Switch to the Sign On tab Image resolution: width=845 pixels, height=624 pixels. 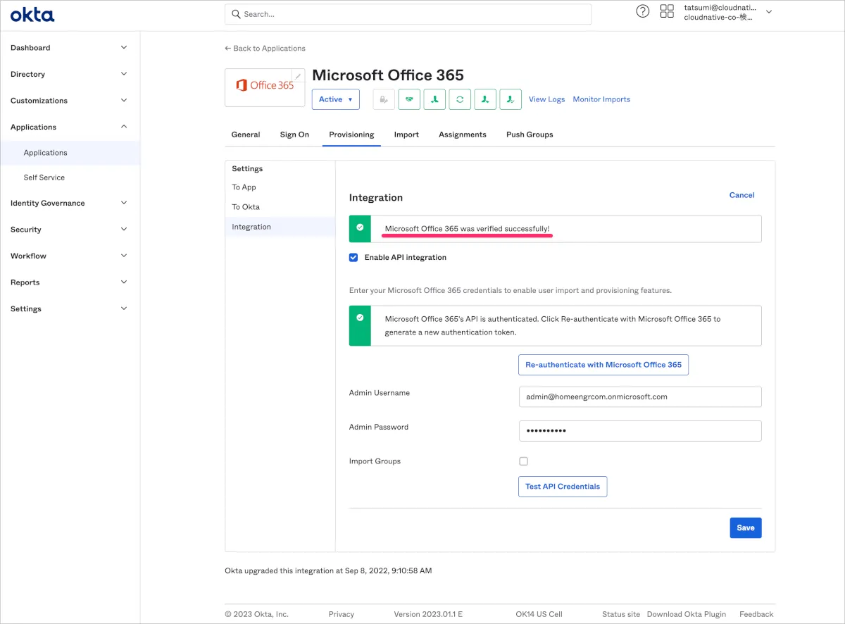(x=294, y=135)
